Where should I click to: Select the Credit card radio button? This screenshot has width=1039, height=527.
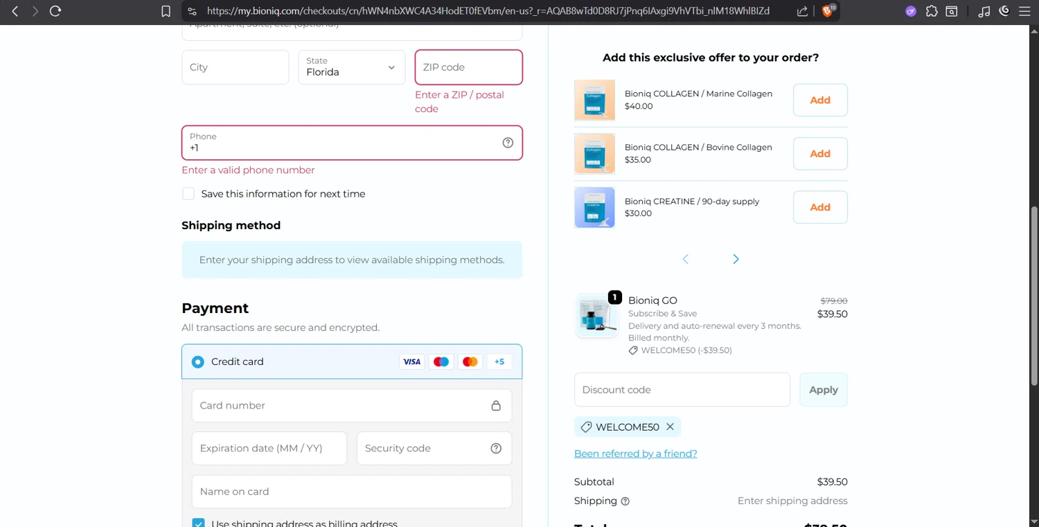198,361
